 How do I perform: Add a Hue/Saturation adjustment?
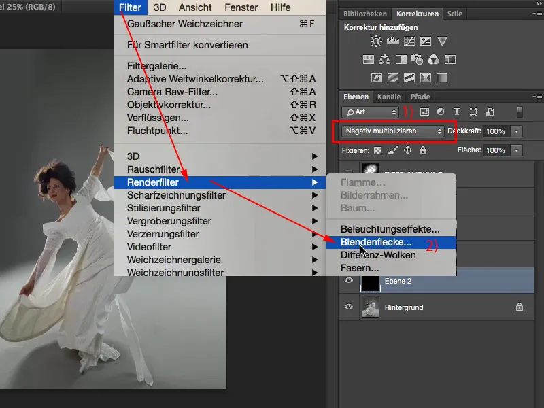[x=368, y=60]
